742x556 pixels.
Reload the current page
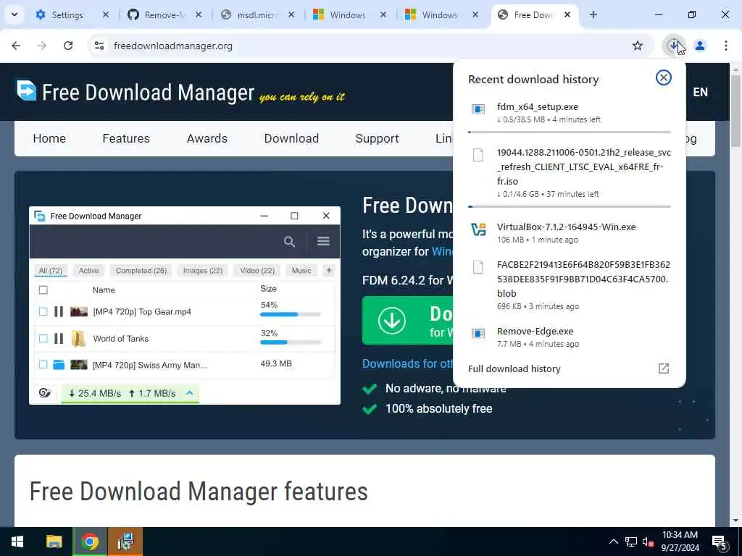68,46
